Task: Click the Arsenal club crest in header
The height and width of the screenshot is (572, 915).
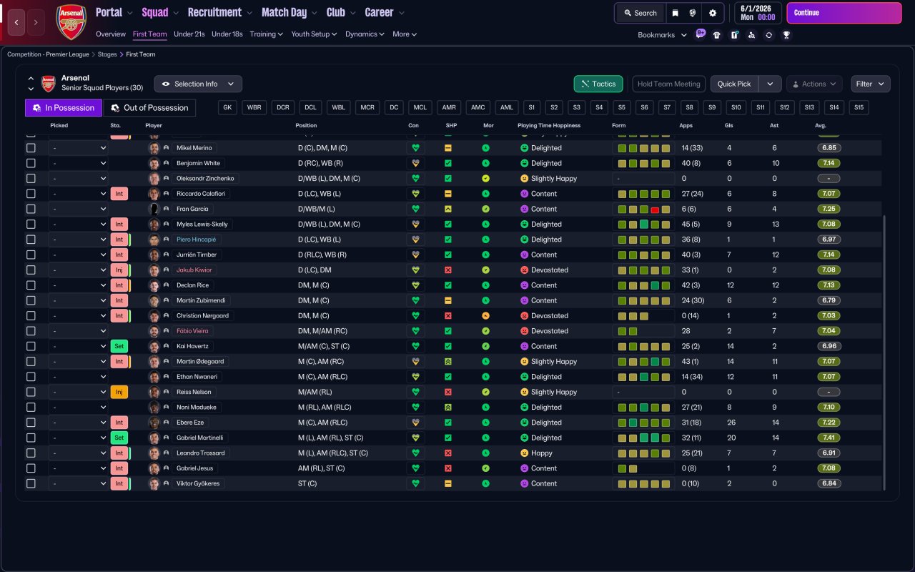Action: click(x=71, y=21)
